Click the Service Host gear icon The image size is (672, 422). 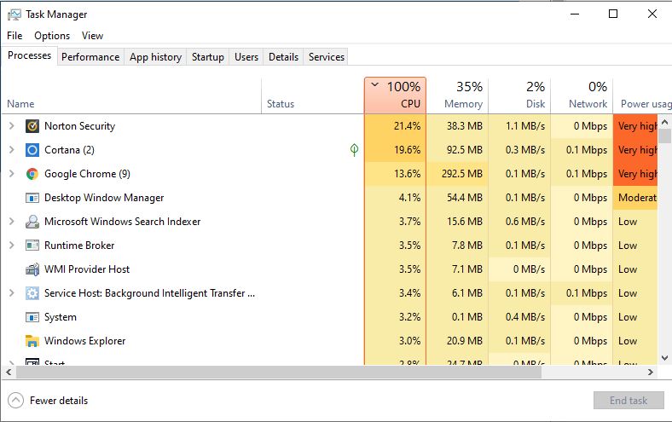point(32,293)
